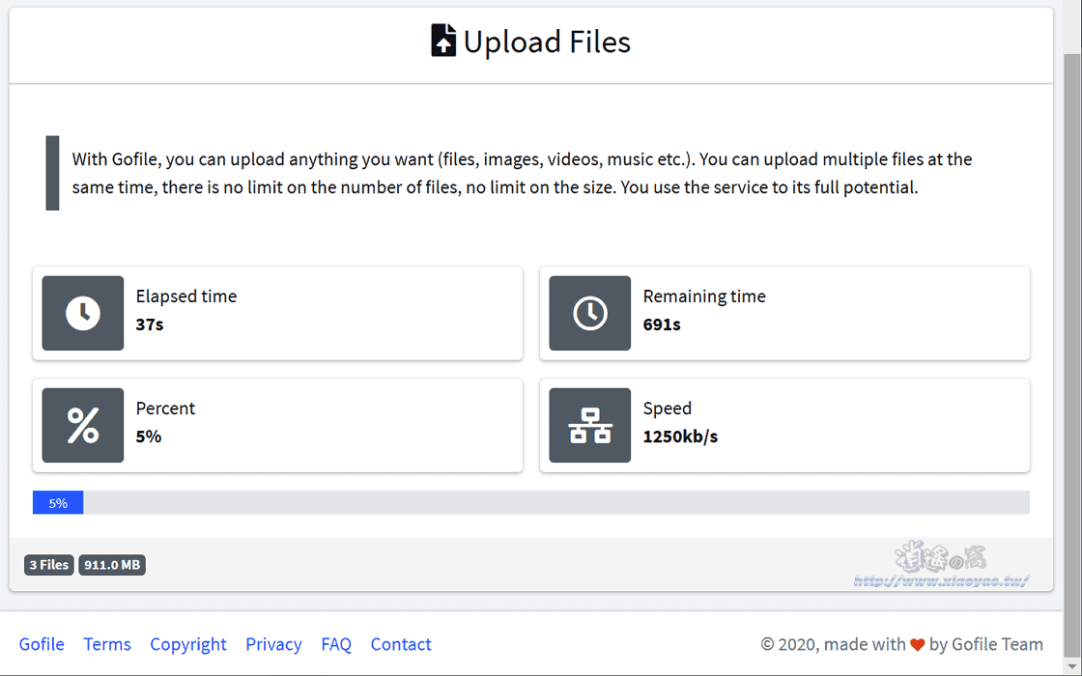Click the scrollbar down arrow
The image size is (1082, 676).
[x=1072, y=667]
